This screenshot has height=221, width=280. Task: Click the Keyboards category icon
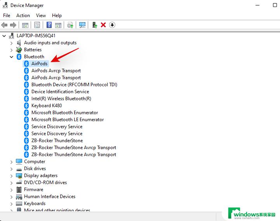tap(19, 204)
